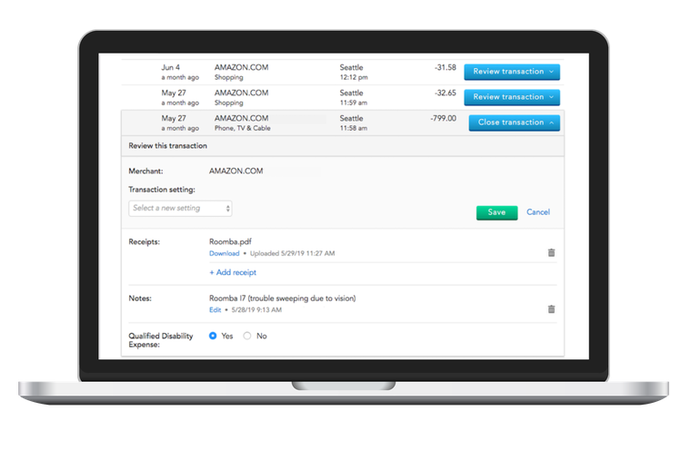This screenshot has width=691, height=450.
Task: Select Yes for Qualified Disability Expense
Action: coord(214,336)
